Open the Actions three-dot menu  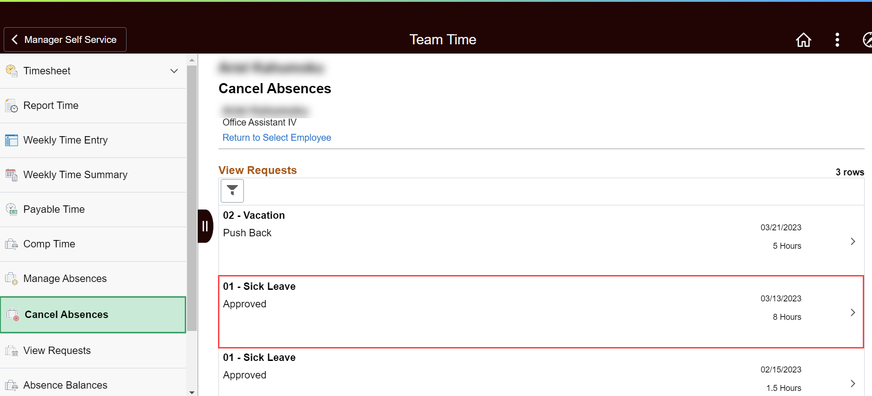coord(837,40)
